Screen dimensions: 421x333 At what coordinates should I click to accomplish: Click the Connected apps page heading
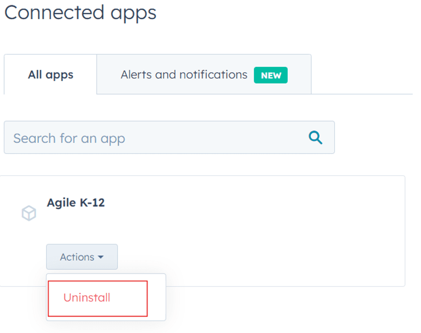[80, 13]
